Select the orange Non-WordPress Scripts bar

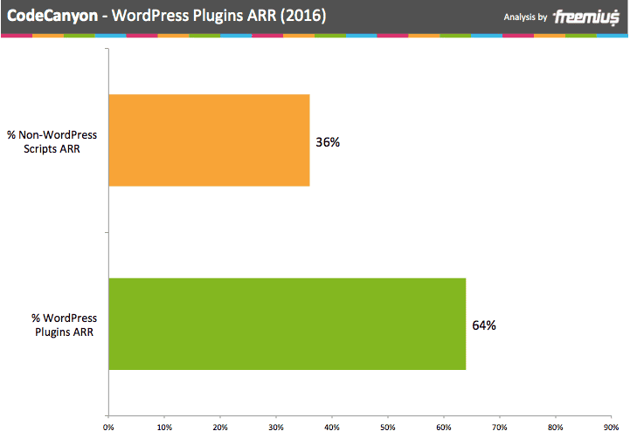[x=210, y=140]
